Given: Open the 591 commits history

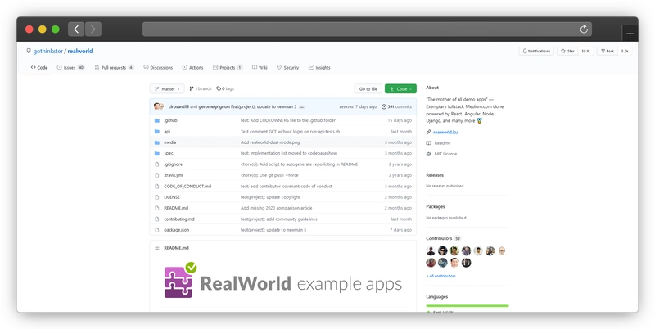Looking at the screenshot, I should coord(400,107).
